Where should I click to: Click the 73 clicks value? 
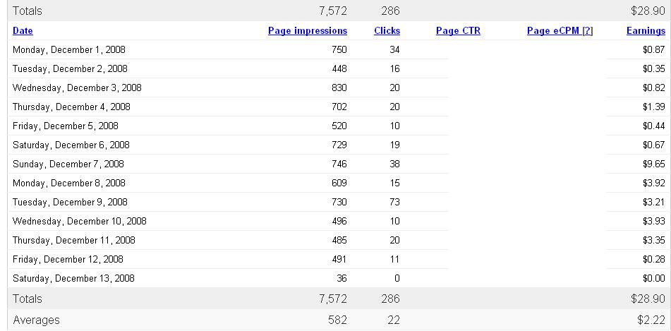[394, 203]
